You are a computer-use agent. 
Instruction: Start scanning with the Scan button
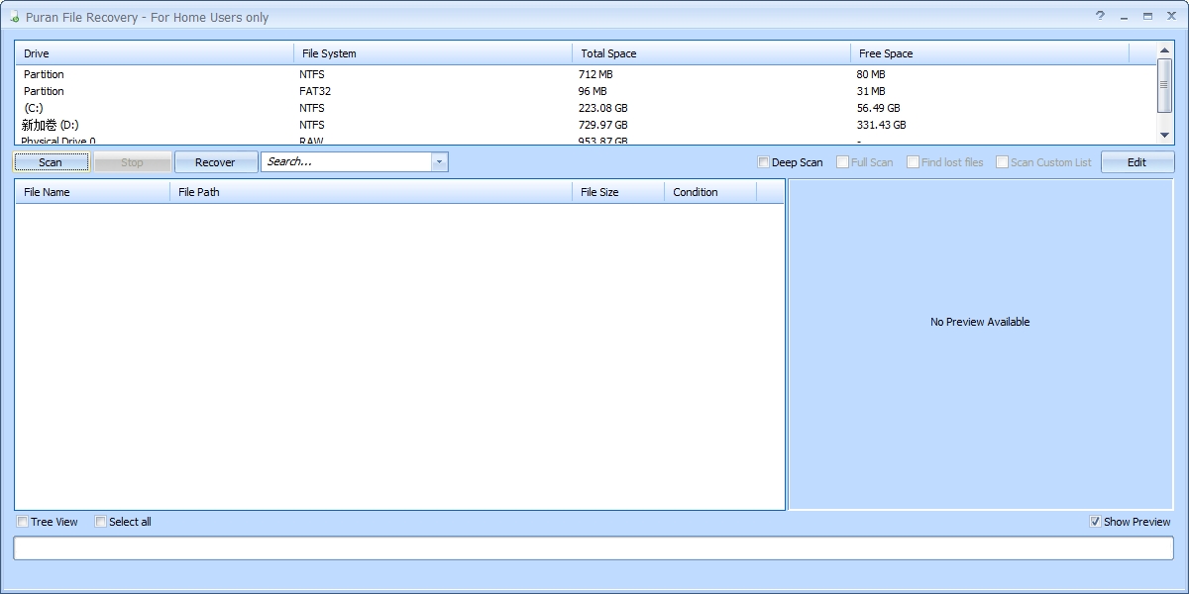coord(51,162)
